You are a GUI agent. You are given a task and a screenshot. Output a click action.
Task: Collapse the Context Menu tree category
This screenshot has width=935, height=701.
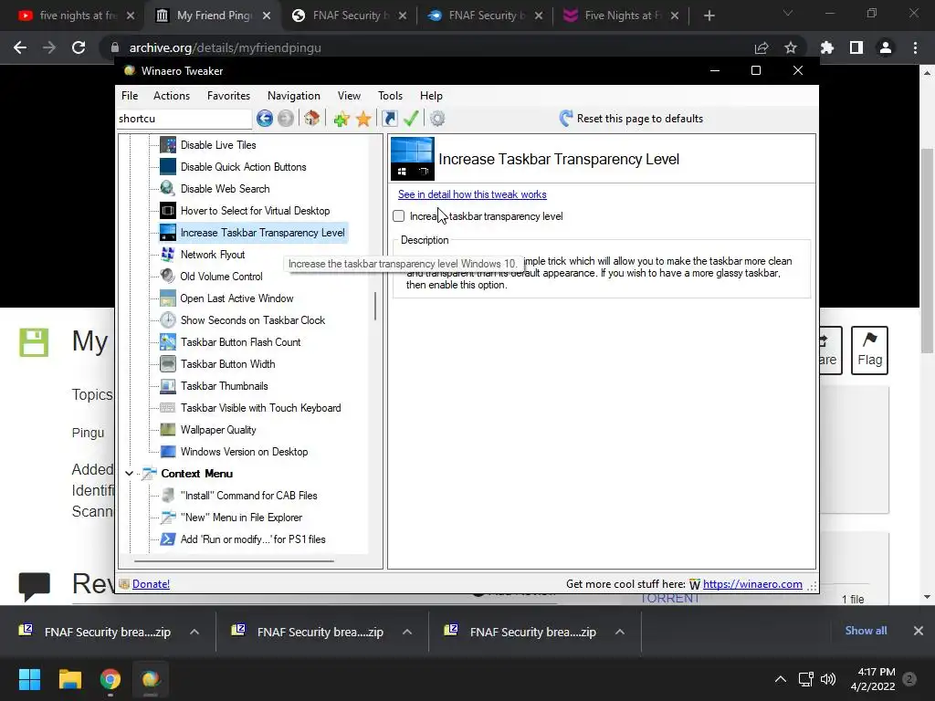tap(130, 474)
